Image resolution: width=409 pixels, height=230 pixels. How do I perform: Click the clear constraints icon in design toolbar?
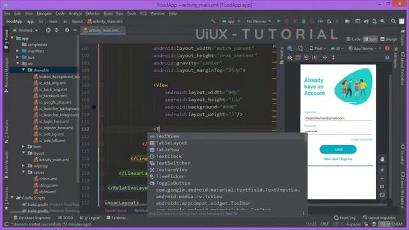tap(306, 57)
